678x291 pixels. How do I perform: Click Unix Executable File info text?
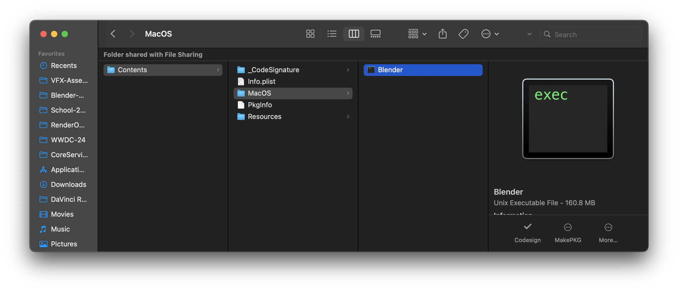[x=544, y=203]
